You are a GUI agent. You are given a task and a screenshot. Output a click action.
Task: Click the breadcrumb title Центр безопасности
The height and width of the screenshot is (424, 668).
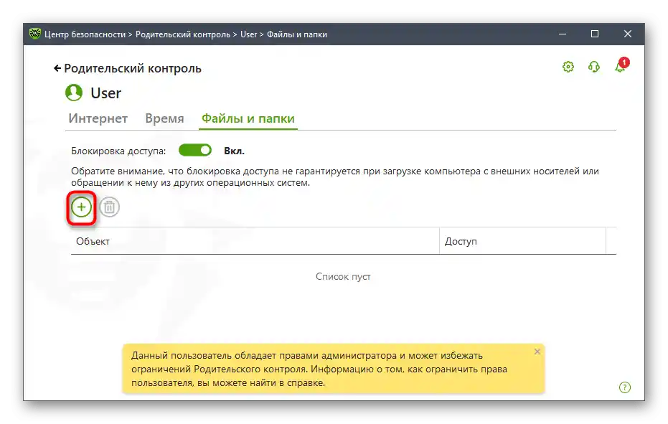[85, 34]
